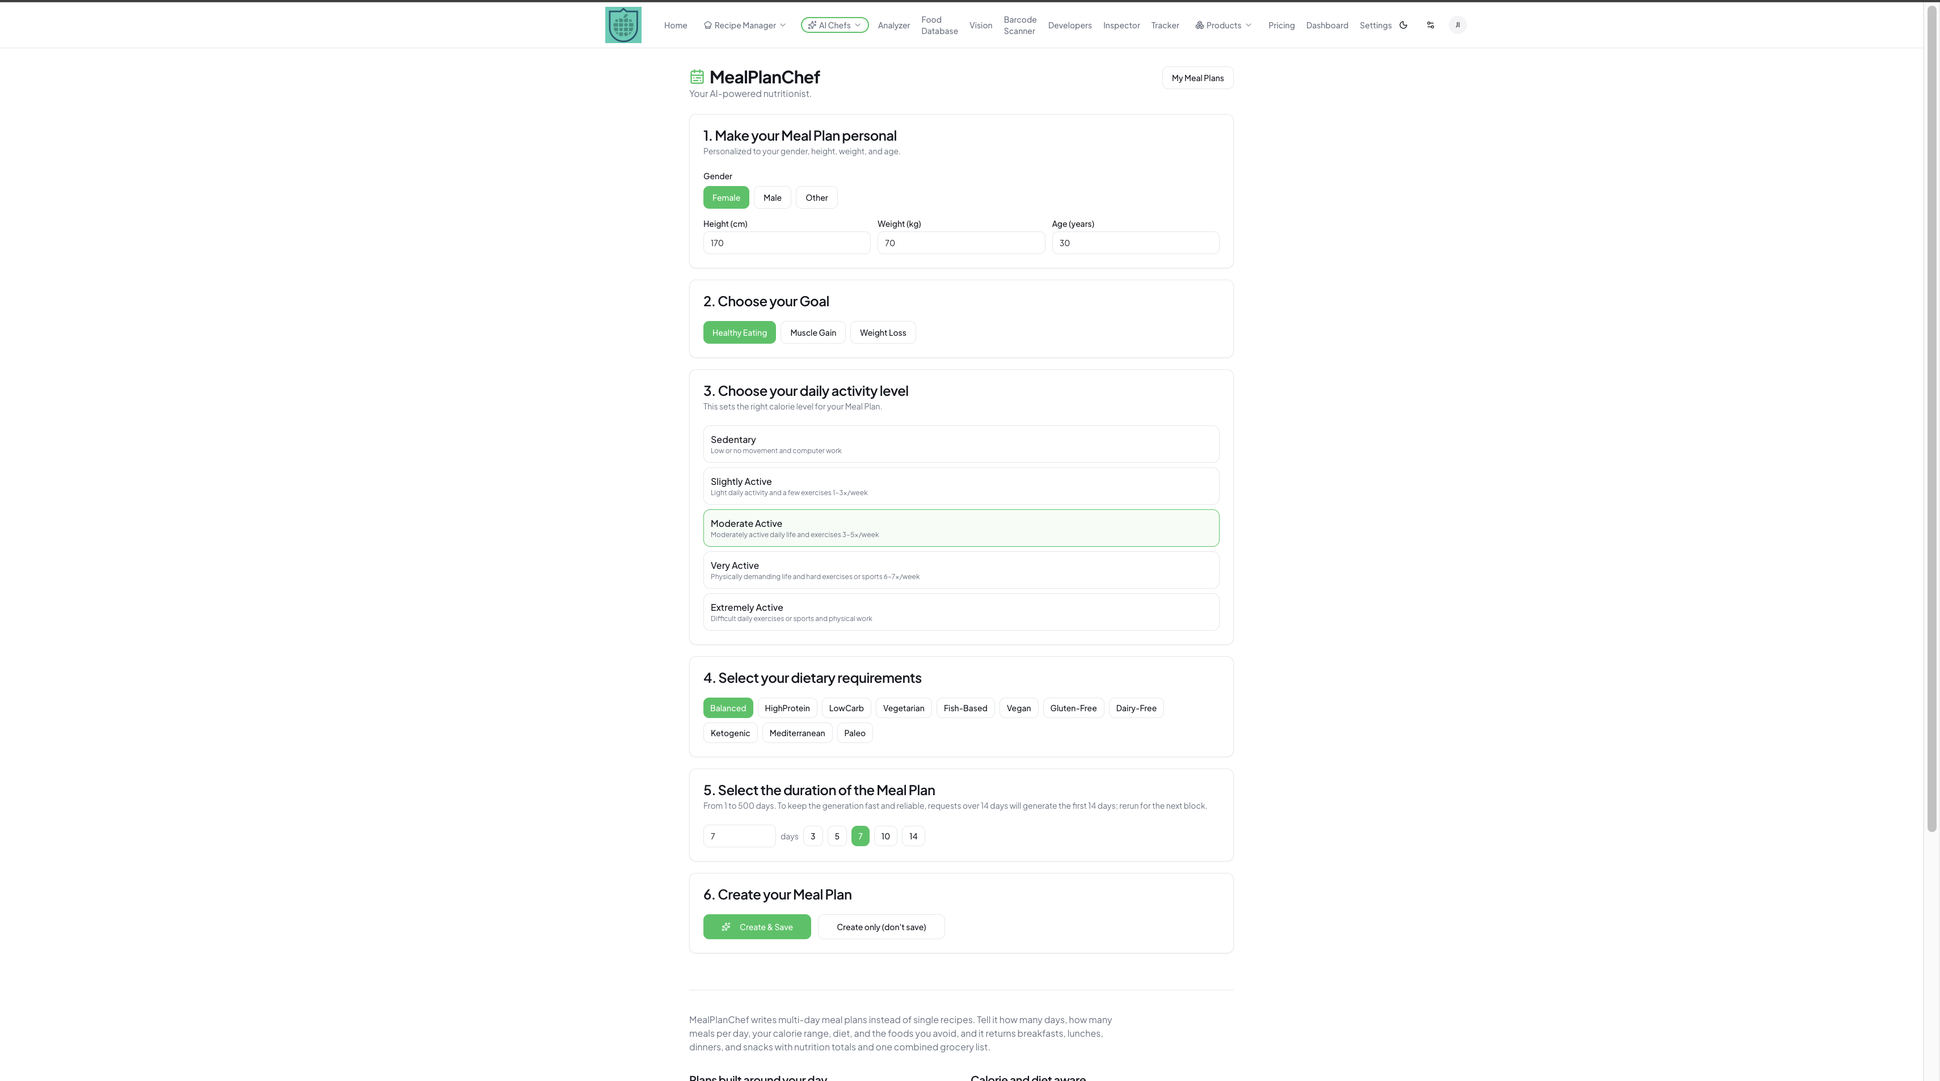Go to the Analyzer page

893,25
